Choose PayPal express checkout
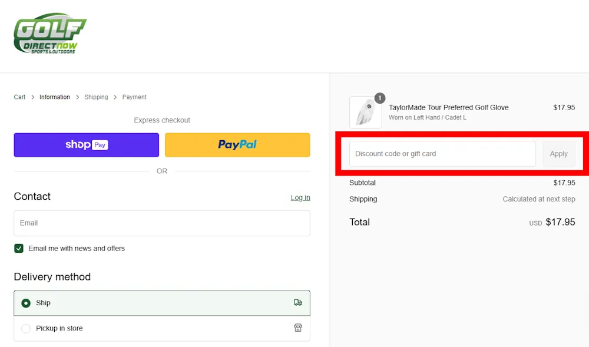This screenshot has height=347, width=589. coord(237,145)
